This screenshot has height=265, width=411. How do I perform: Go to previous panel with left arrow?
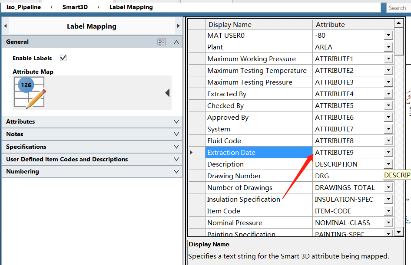pos(5,26)
